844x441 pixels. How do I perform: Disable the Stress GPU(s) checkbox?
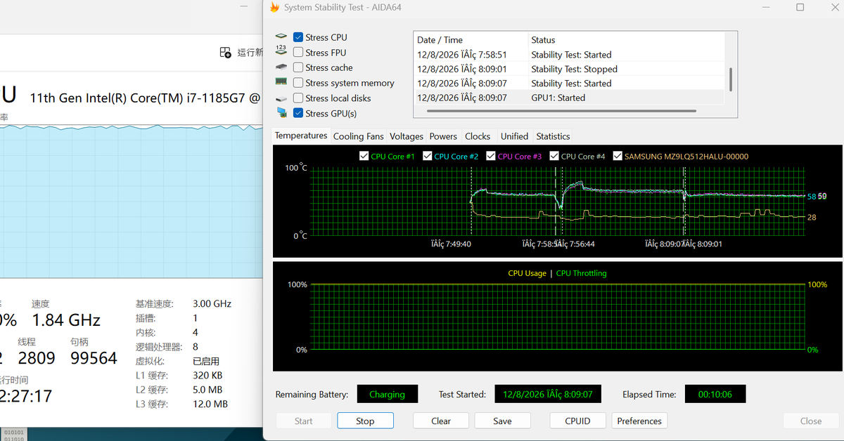tap(298, 113)
